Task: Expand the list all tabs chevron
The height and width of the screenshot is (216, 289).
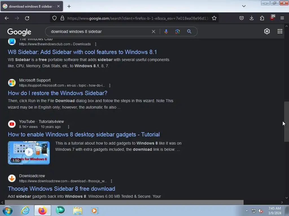Action: pos(244,6)
